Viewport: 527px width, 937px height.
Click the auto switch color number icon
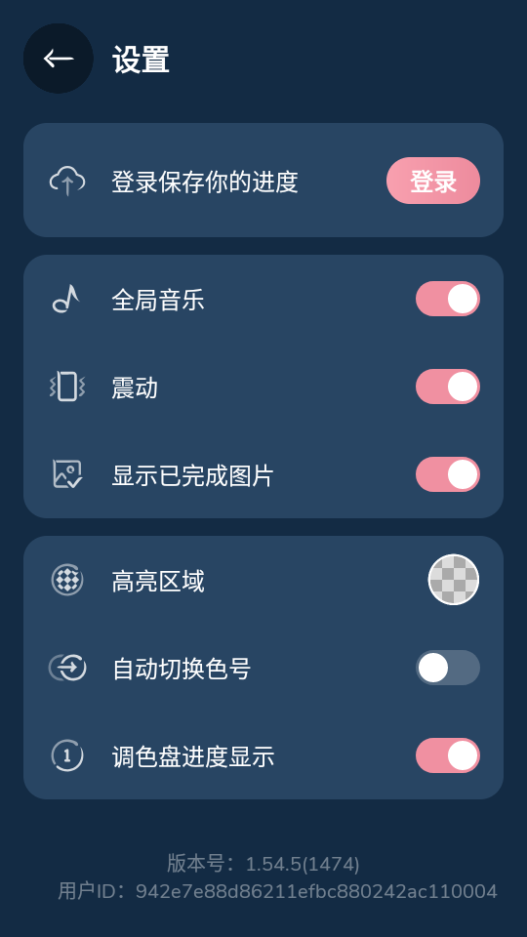click(x=67, y=668)
